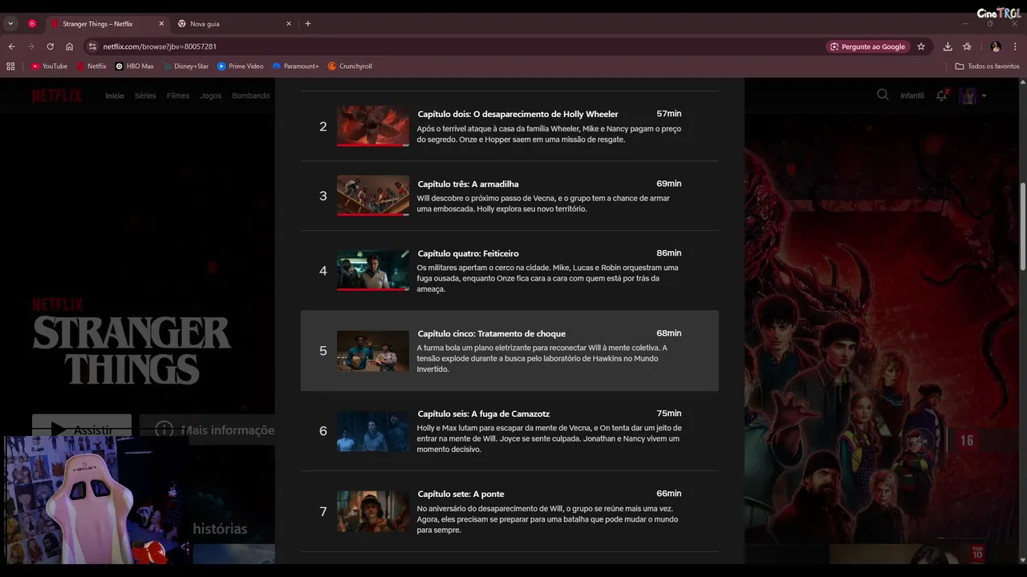Switch to the Stranger Things – Netflix tab
The image size is (1027, 577).
click(x=97, y=24)
